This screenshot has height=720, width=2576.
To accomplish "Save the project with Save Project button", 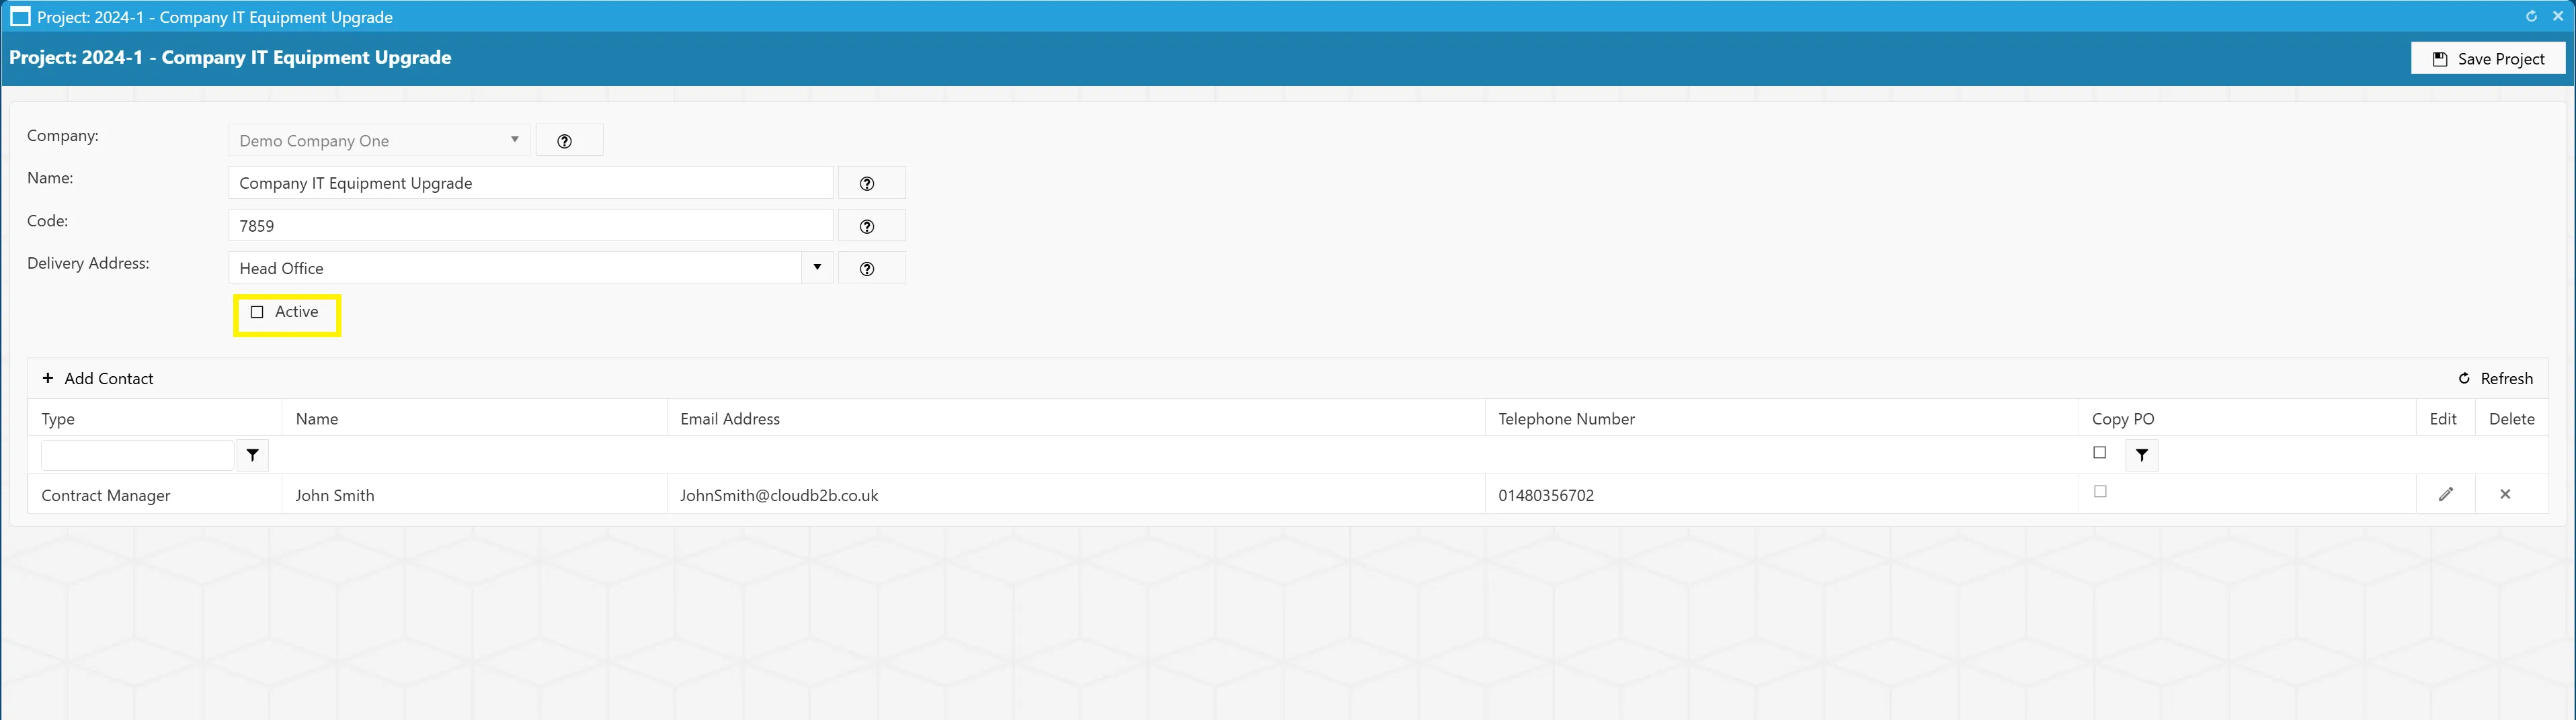I will [2487, 59].
